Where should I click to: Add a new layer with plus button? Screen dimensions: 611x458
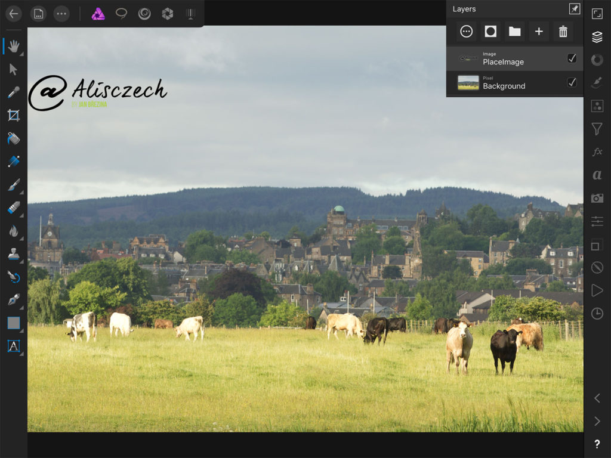click(539, 32)
